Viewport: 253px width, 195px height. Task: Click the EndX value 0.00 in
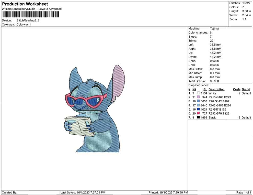214,61
